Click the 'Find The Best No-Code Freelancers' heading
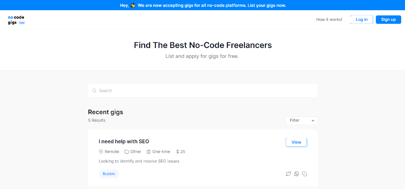Viewport: 405px width, 189px height. (203, 45)
